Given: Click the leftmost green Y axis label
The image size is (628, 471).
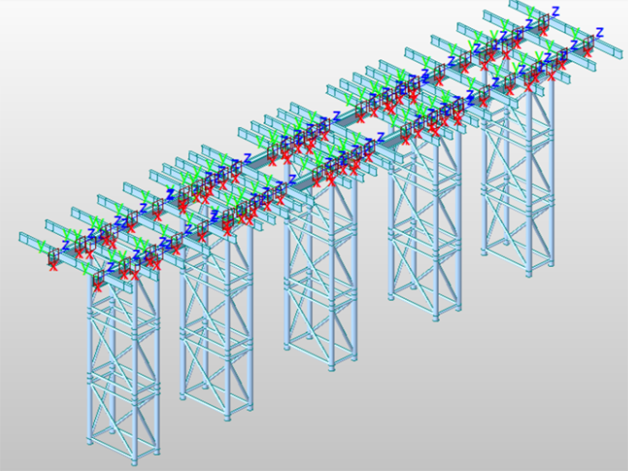Looking at the screenshot, I should click(x=42, y=245).
